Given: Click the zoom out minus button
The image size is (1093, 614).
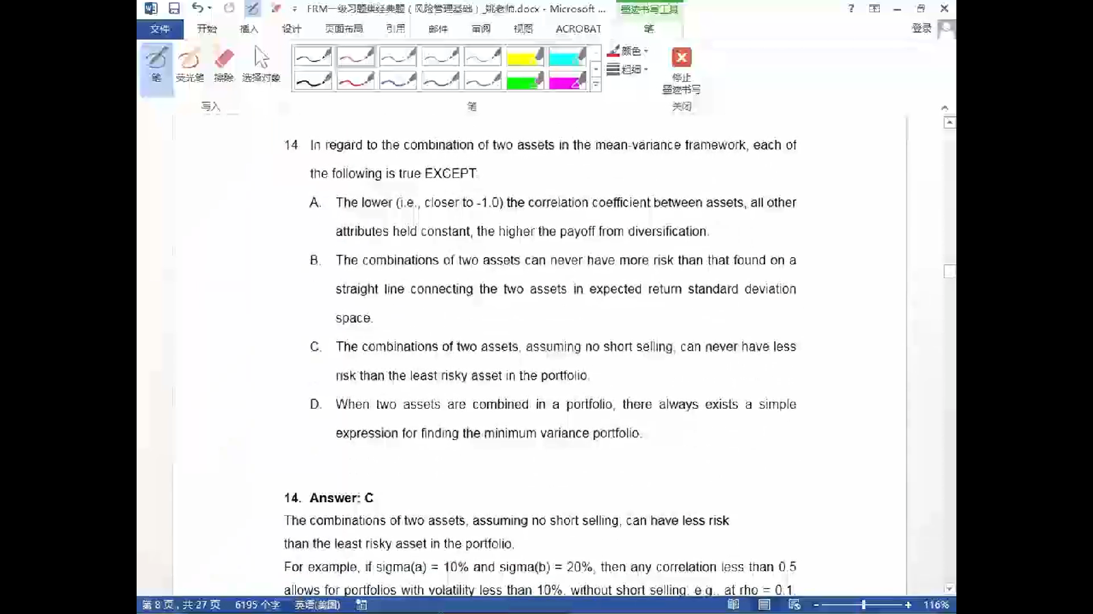Looking at the screenshot, I should coord(816,604).
